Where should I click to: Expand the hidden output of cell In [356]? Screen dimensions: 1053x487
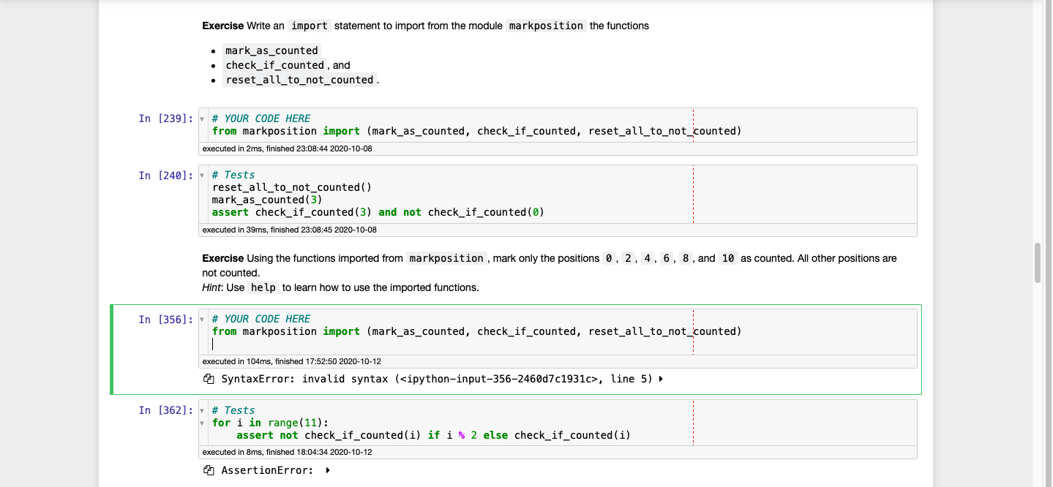(661, 379)
